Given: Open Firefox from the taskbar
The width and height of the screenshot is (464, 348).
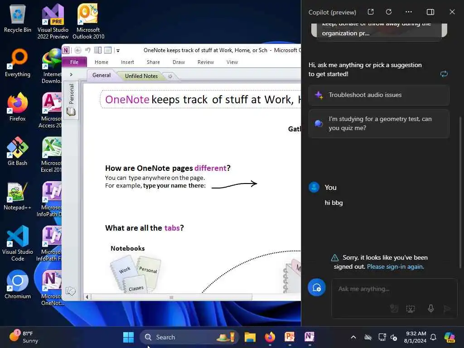Looking at the screenshot, I should (x=270, y=337).
